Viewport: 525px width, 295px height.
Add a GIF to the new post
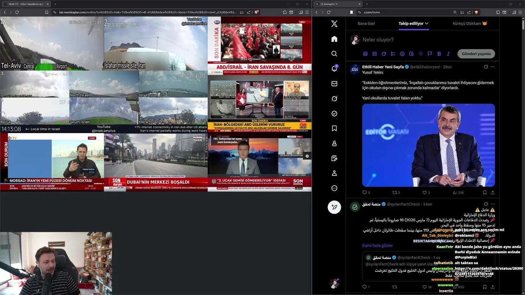[x=374, y=54]
